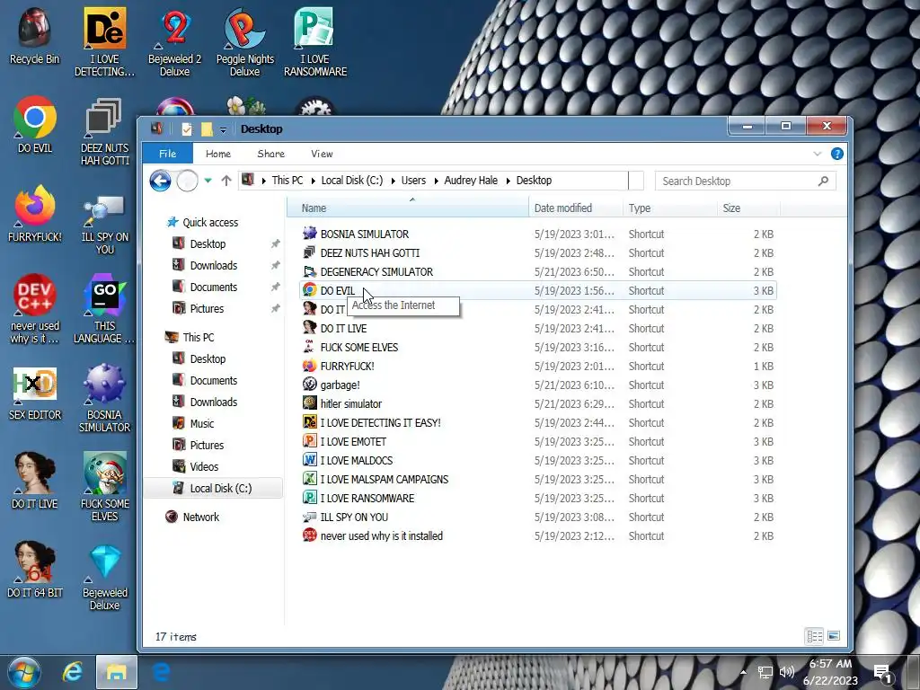The image size is (920, 690).
Task: Open the File menu tab
Action: click(x=168, y=154)
